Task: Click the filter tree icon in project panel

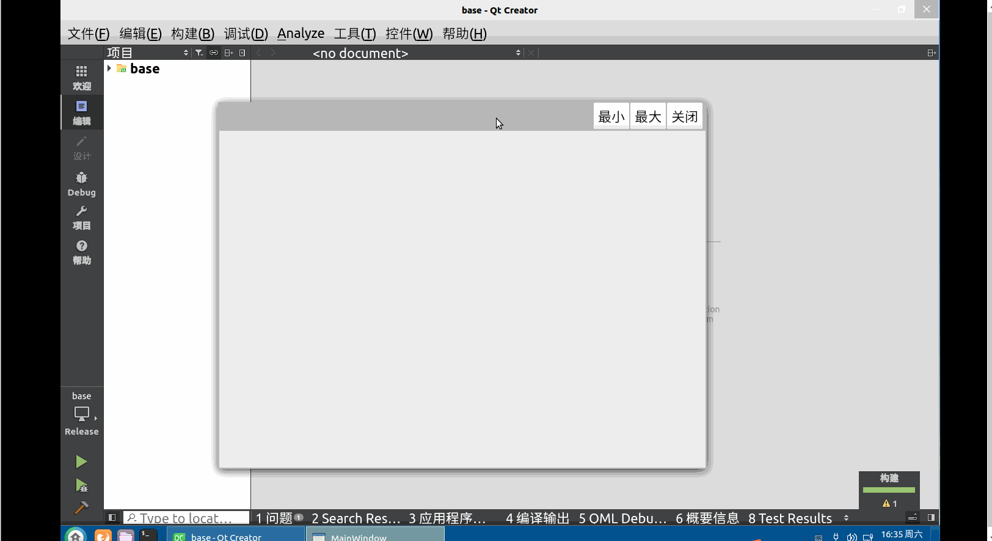Action: pos(199,53)
